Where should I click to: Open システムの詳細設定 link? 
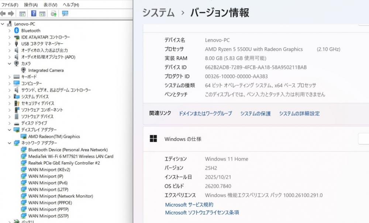(x=299, y=114)
